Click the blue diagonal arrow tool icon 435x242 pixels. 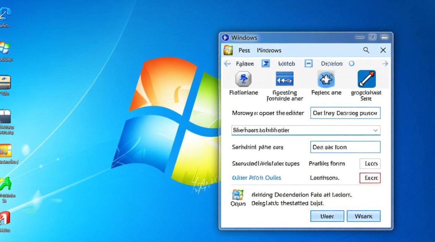(366, 79)
